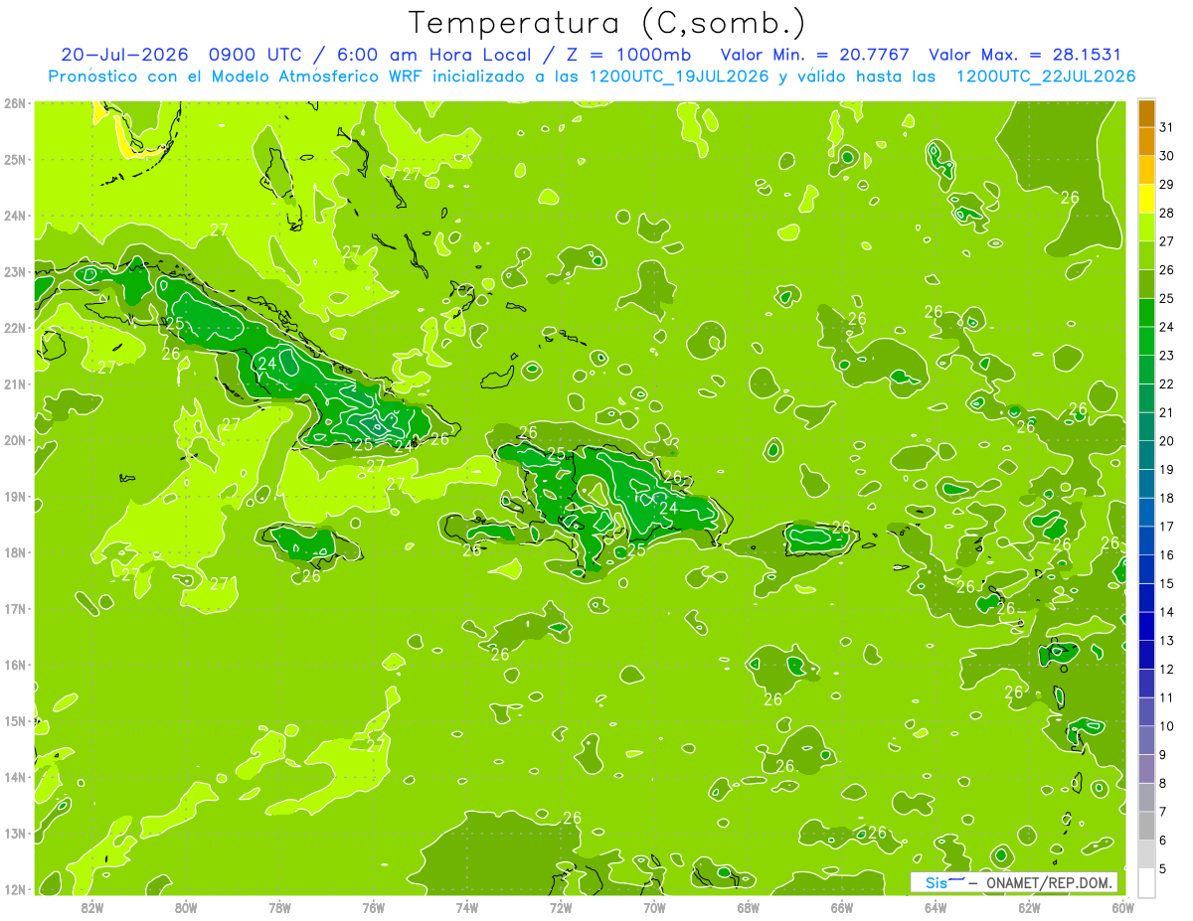1193x921 pixels.
Task: Click the 64W longitude axis label
Action: click(x=936, y=907)
